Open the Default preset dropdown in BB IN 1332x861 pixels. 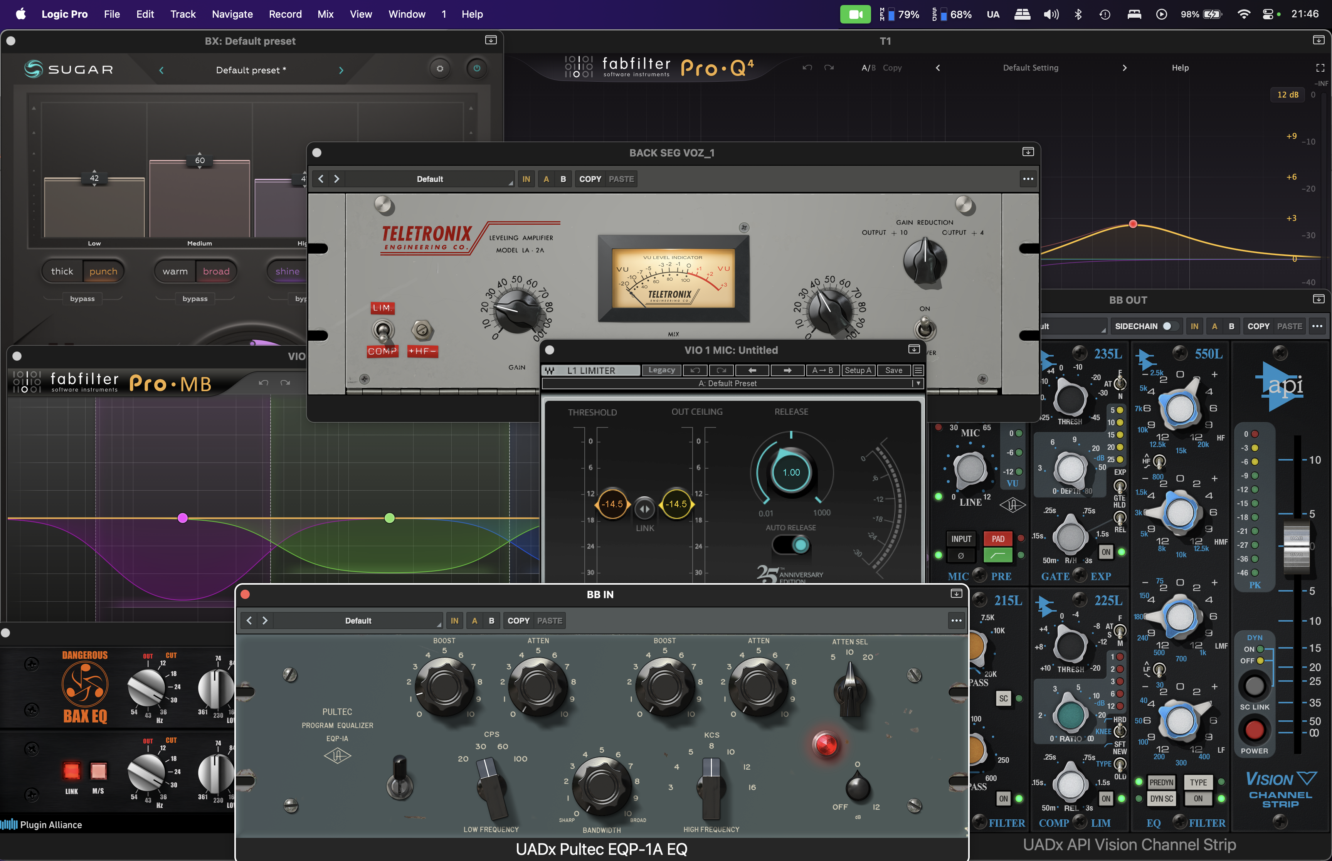(x=358, y=621)
